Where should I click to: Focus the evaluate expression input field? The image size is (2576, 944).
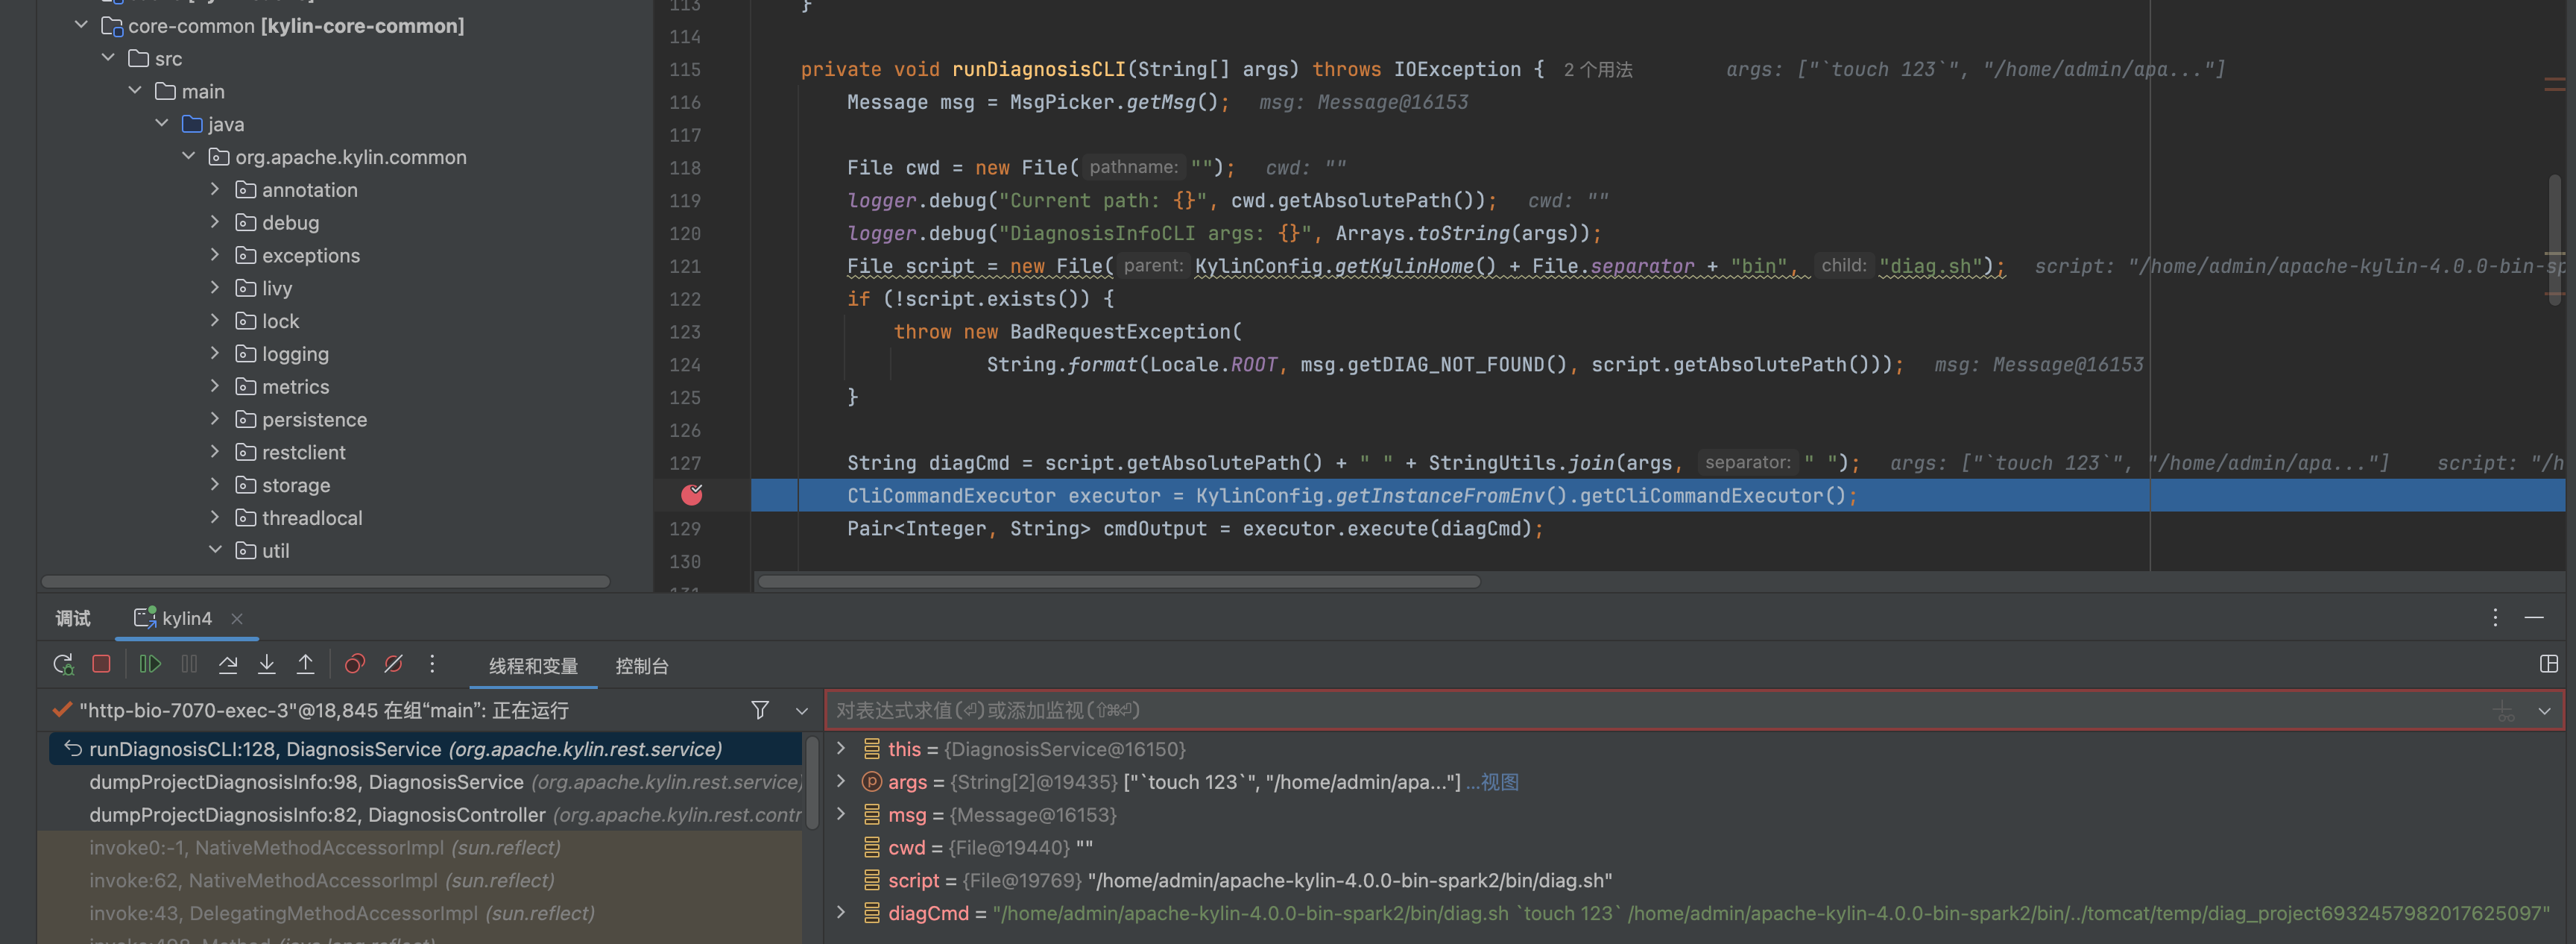(x=1660, y=710)
